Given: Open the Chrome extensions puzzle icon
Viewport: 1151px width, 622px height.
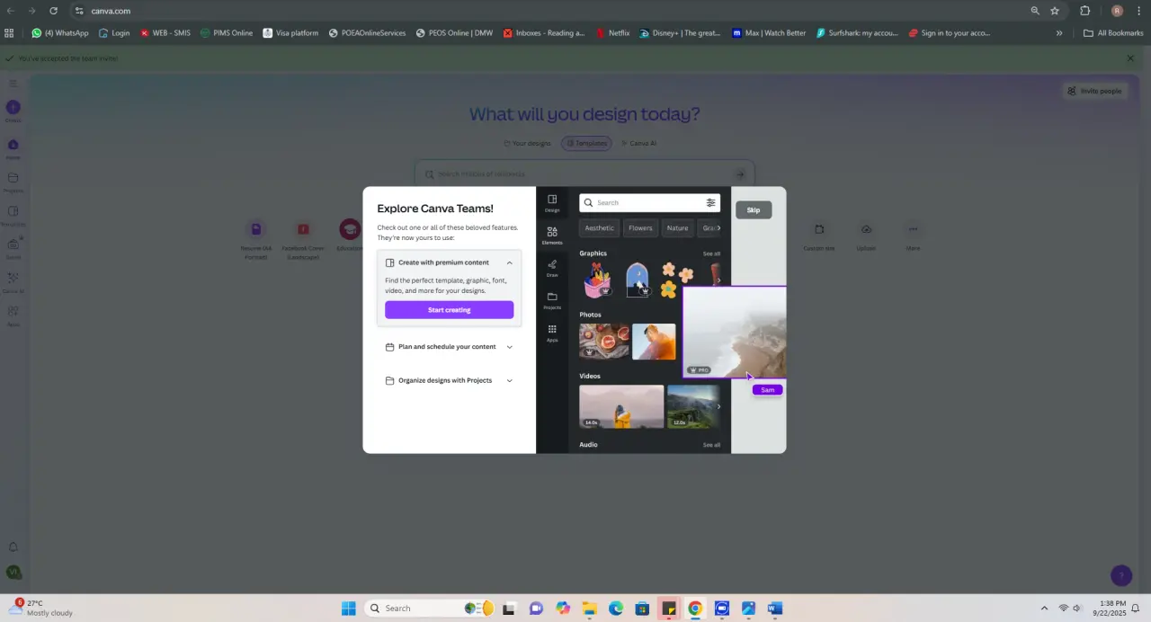Looking at the screenshot, I should (1085, 11).
